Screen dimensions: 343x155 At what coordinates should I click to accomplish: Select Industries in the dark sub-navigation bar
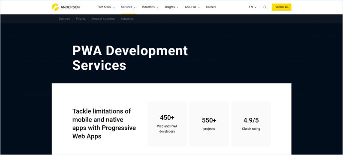[x=127, y=19]
